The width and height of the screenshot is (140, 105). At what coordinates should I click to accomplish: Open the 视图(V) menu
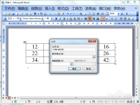tap(36, 8)
